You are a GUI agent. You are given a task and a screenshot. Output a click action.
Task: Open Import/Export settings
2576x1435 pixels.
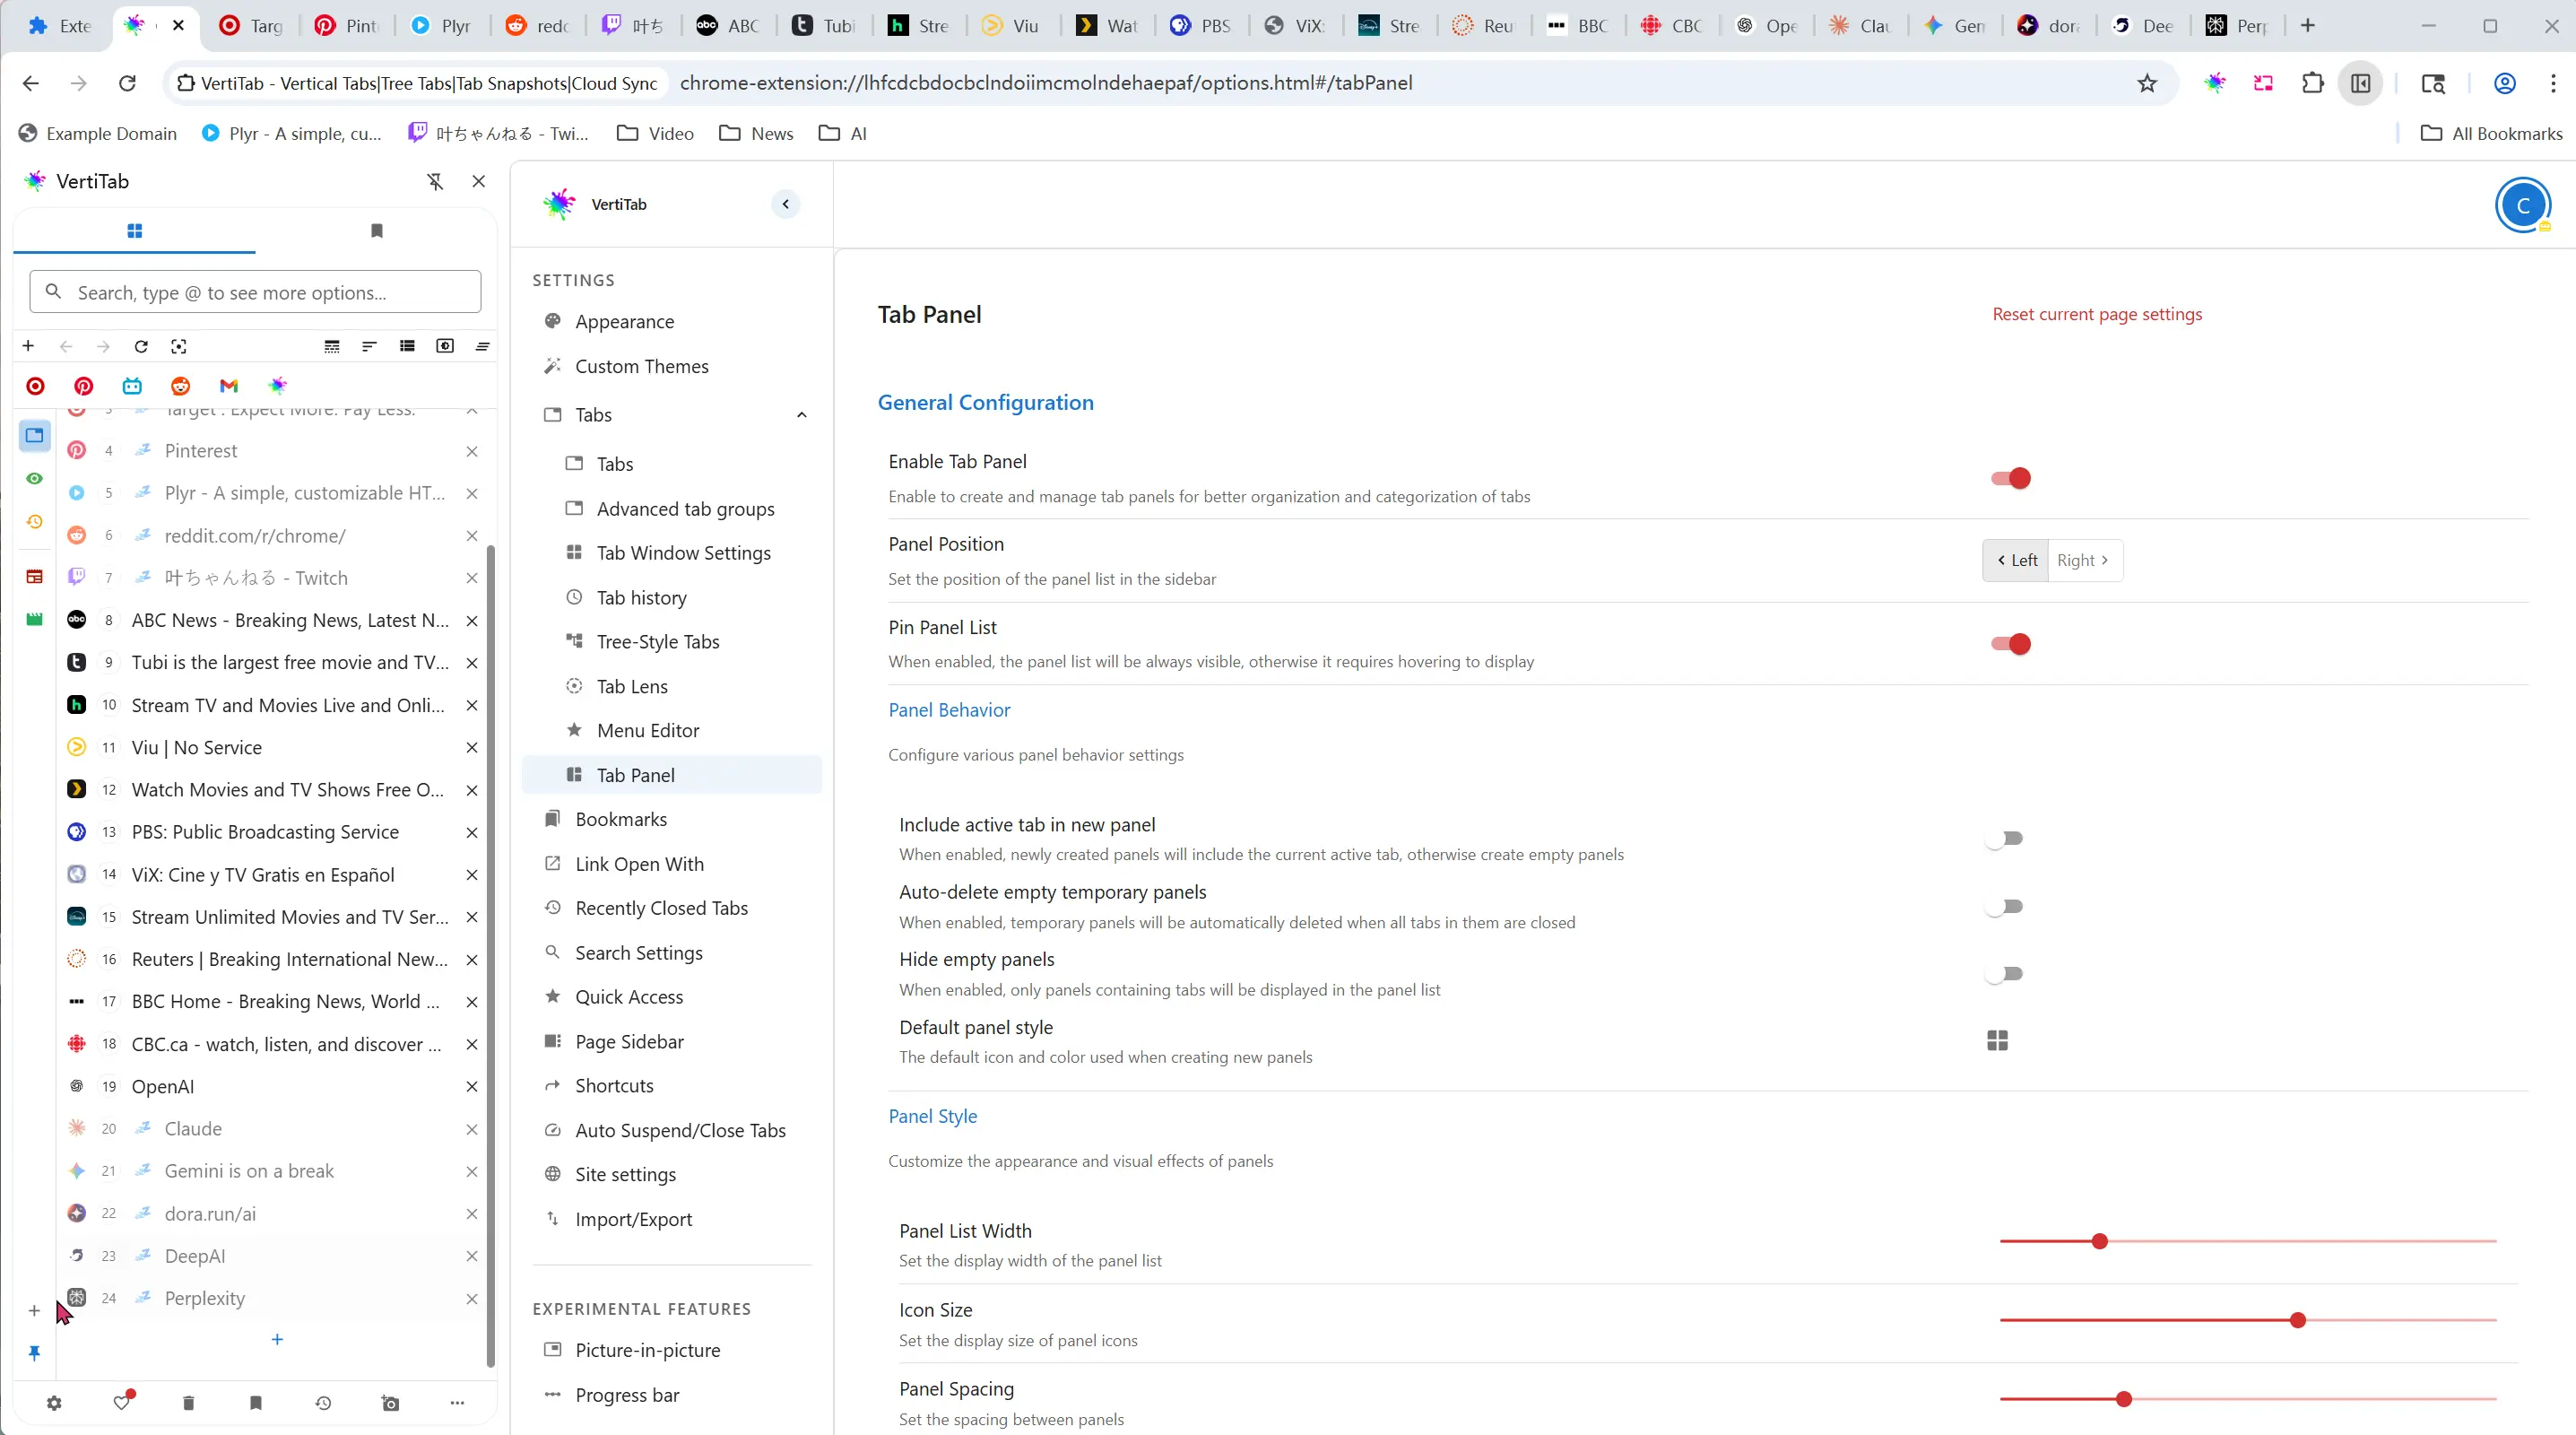tap(672, 1219)
